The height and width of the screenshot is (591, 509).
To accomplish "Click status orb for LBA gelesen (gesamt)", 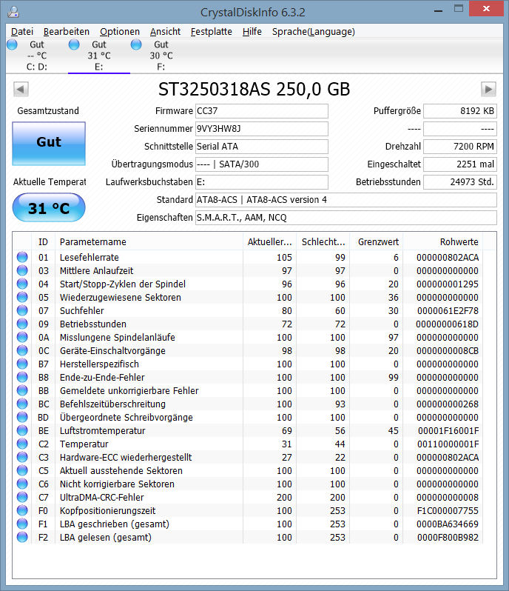I will pos(22,537).
